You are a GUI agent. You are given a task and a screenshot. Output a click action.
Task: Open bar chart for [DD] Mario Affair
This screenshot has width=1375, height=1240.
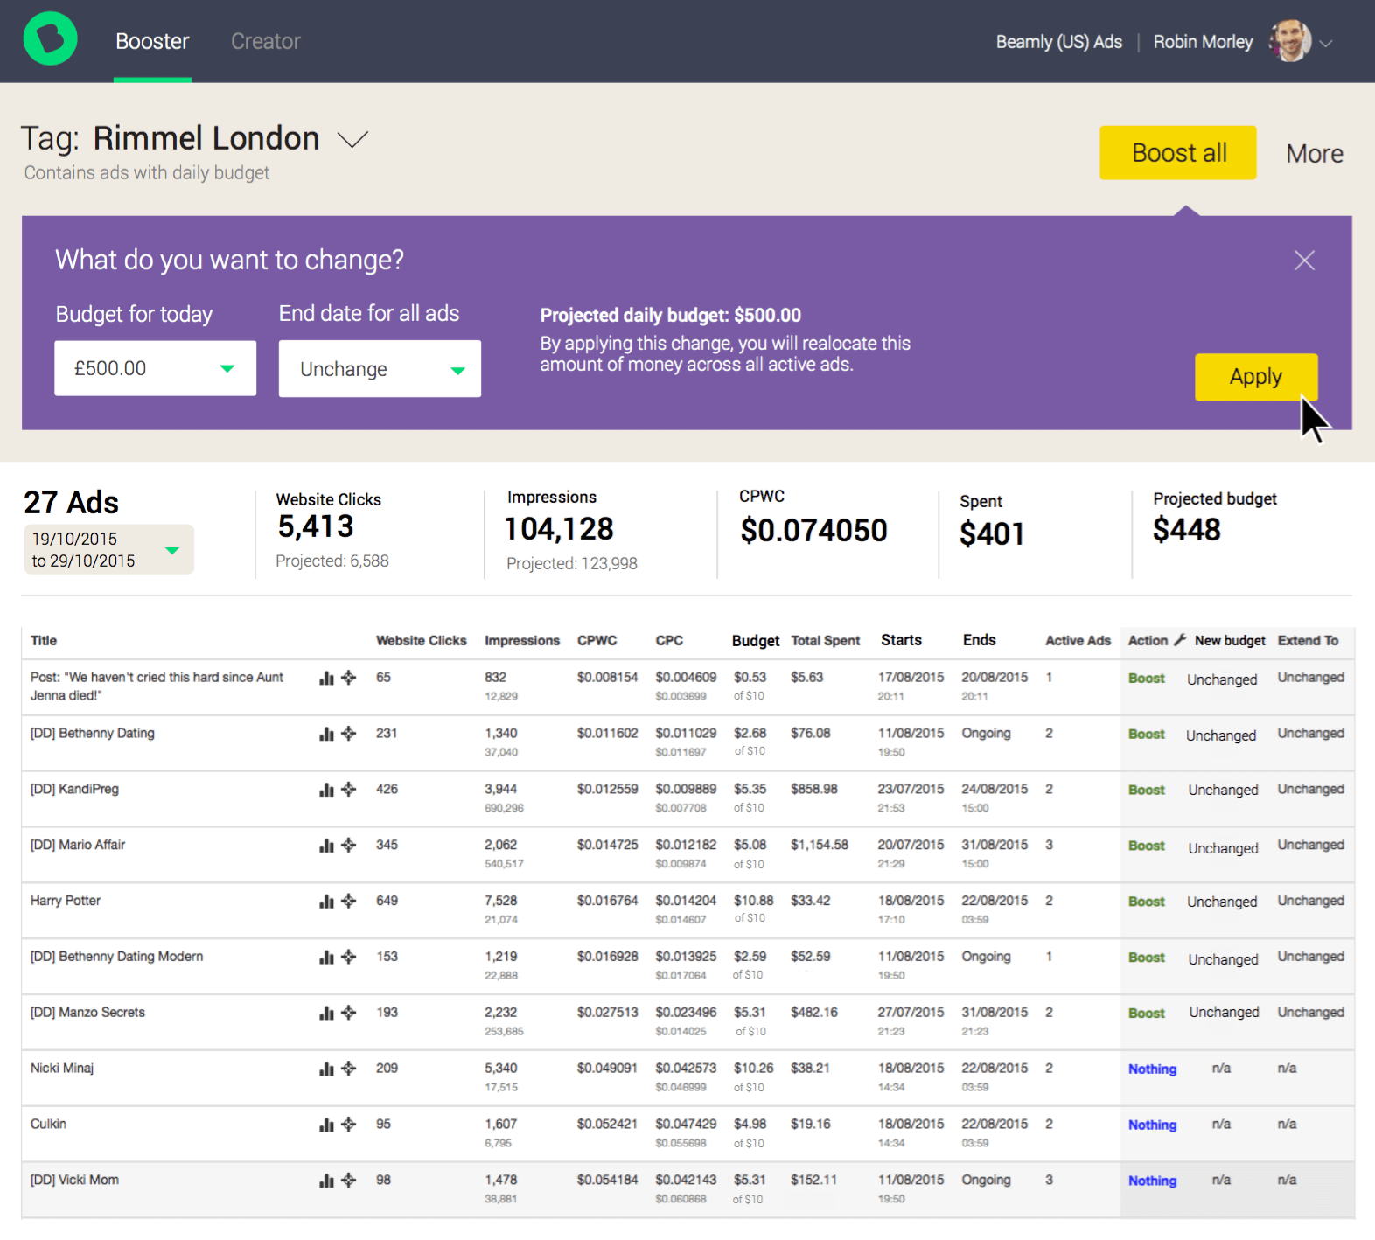(x=326, y=846)
